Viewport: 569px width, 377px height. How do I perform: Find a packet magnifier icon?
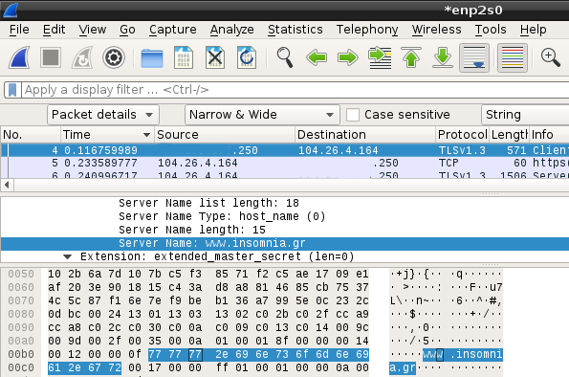pos(285,57)
